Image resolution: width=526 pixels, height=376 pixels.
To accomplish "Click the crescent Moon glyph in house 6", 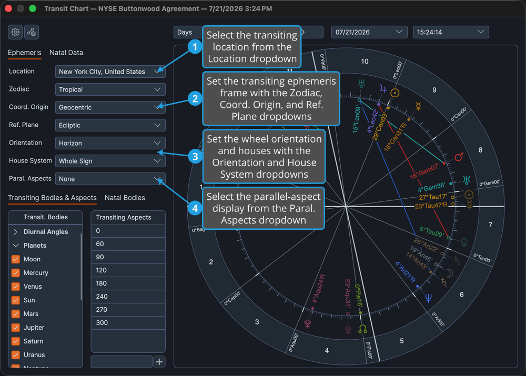I will (x=450, y=273).
